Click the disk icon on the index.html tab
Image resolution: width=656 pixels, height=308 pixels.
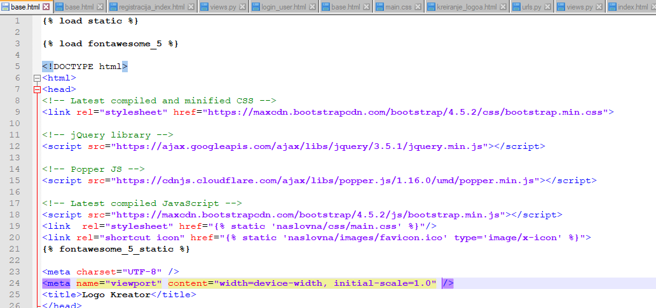pyautogui.click(x=613, y=7)
